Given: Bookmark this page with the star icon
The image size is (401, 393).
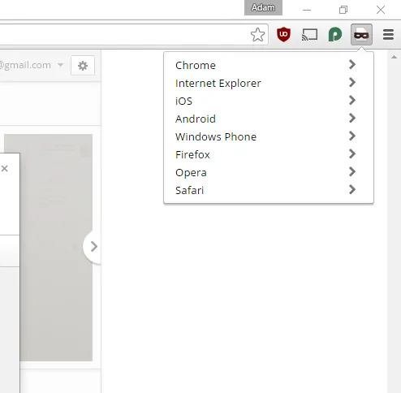Looking at the screenshot, I should pos(257,35).
